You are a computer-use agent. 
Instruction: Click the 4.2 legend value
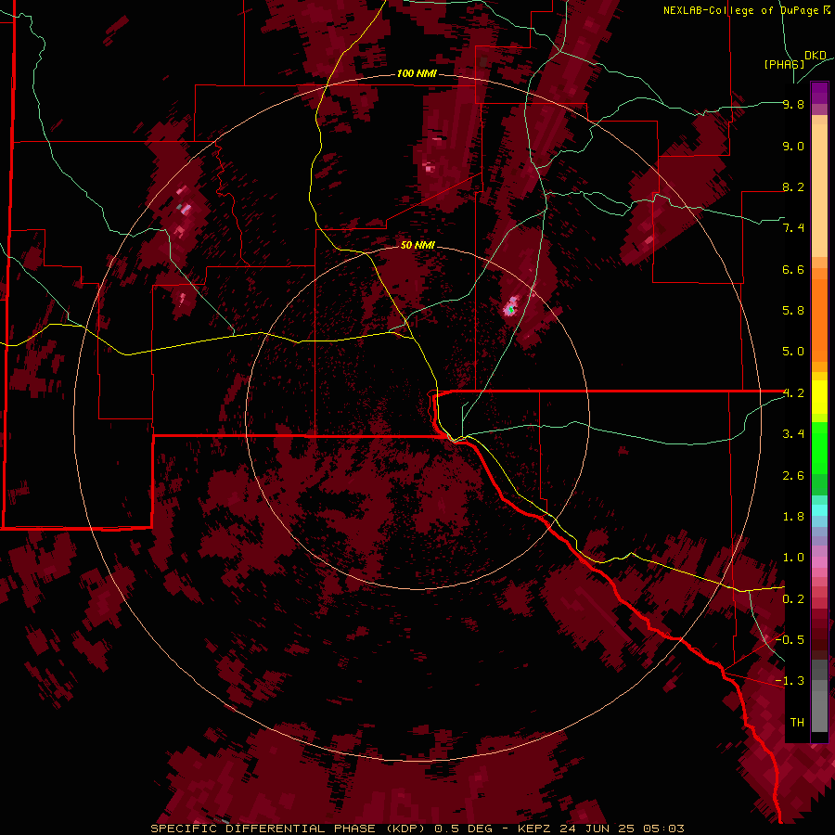tap(793, 393)
